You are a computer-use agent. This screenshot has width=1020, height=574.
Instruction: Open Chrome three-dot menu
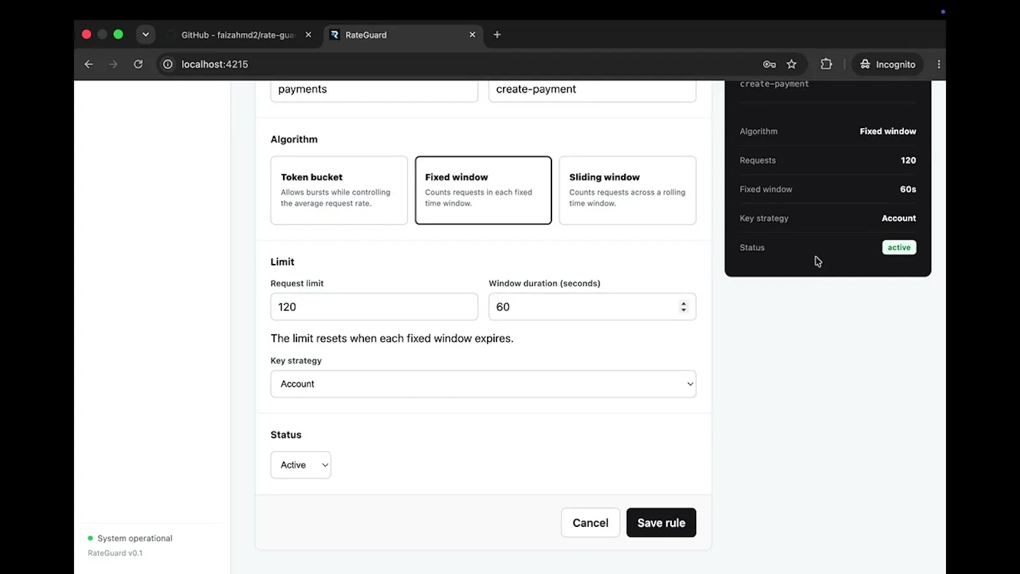point(938,64)
